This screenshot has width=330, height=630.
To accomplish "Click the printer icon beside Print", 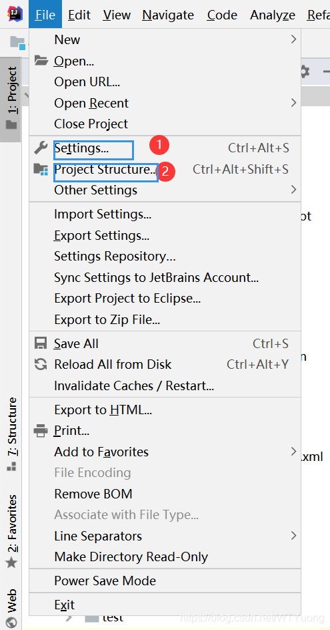I will pyautogui.click(x=41, y=431).
